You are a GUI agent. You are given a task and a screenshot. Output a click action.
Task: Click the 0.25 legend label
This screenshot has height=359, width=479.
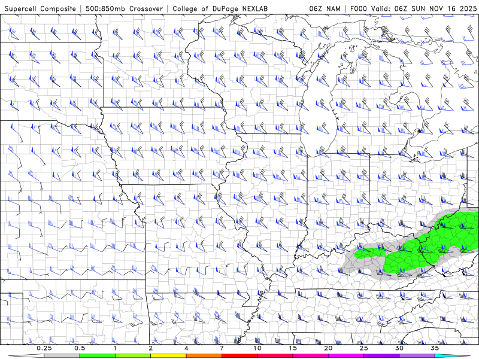click(44, 348)
